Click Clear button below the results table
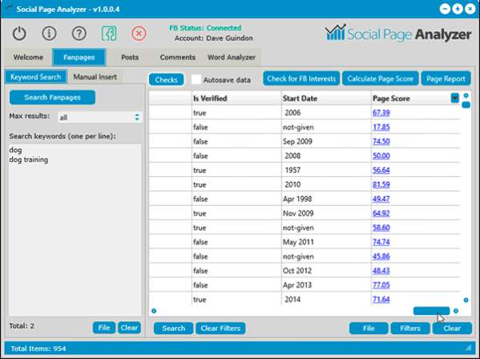480x359 pixels. (452, 329)
